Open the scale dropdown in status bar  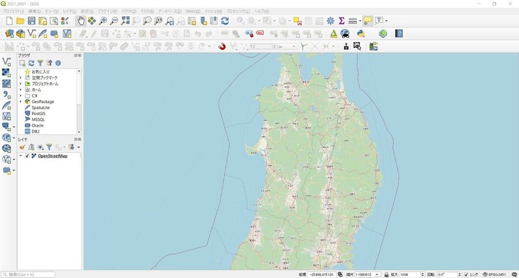(378, 275)
